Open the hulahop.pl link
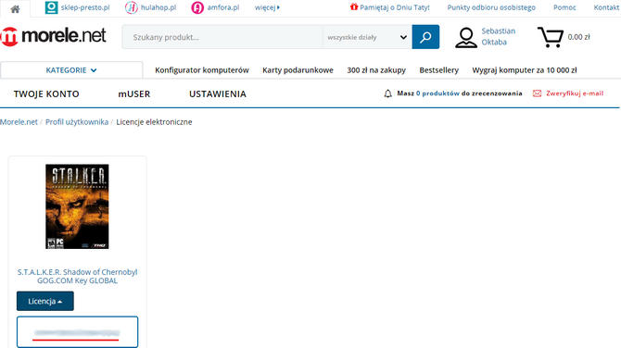621x348 pixels. tap(158, 7)
